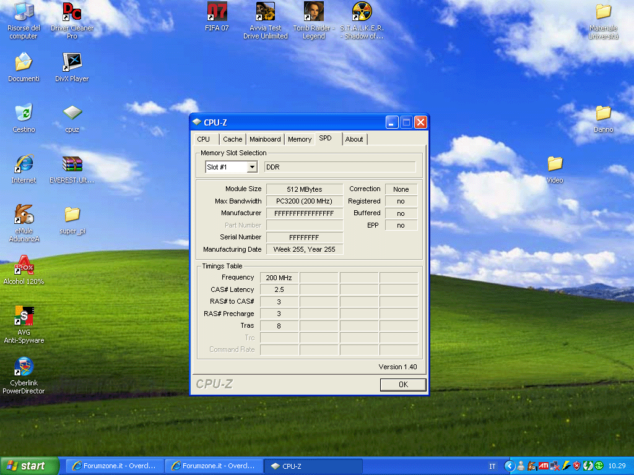
Task: Open the Mainboard tab
Action: pyautogui.click(x=265, y=139)
